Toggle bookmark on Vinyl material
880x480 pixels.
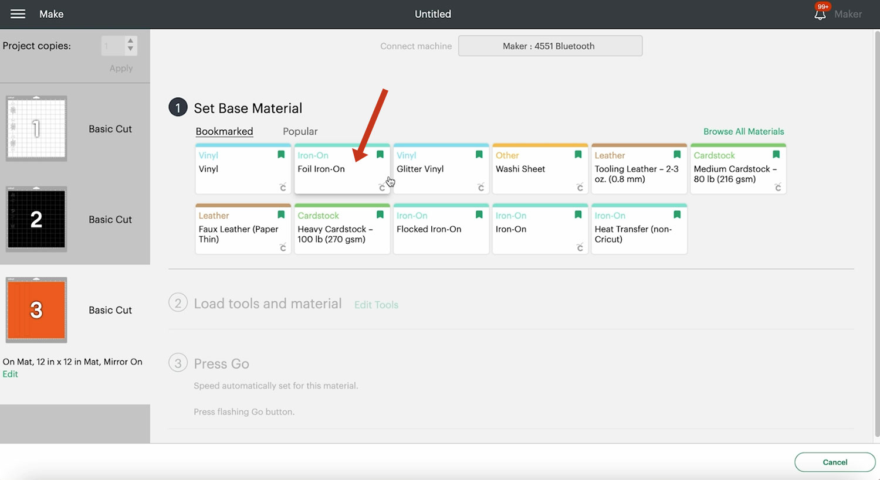coord(281,155)
